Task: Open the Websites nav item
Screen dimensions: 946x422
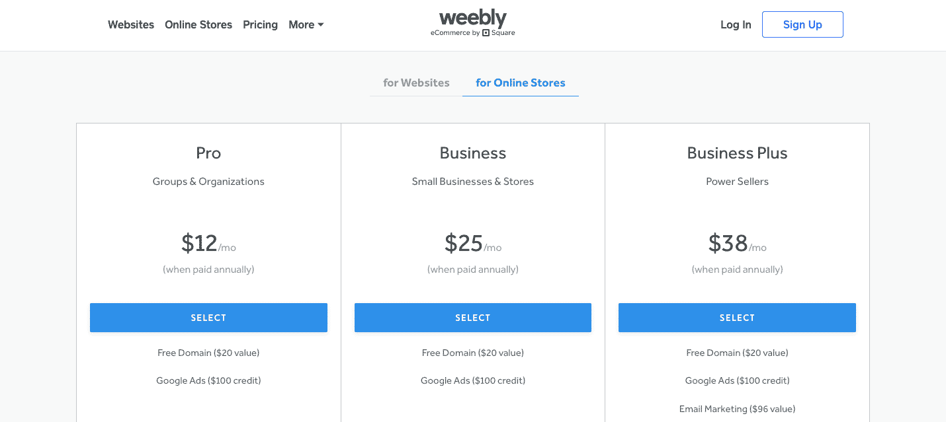Action: click(x=131, y=24)
